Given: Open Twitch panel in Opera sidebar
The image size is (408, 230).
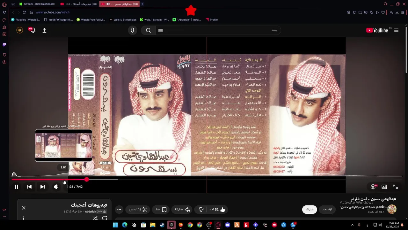Looking at the screenshot, I should (x=4, y=44).
